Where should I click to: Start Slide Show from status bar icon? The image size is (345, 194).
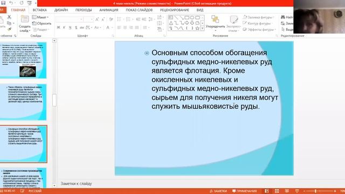click(x=297, y=191)
